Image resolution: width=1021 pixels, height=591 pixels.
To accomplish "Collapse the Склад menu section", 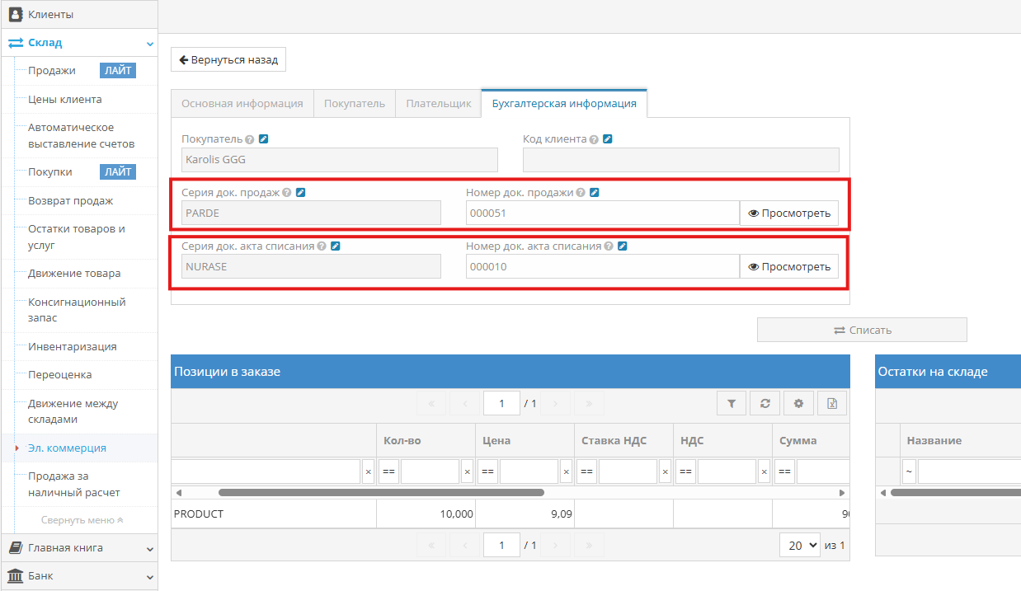I will [149, 43].
